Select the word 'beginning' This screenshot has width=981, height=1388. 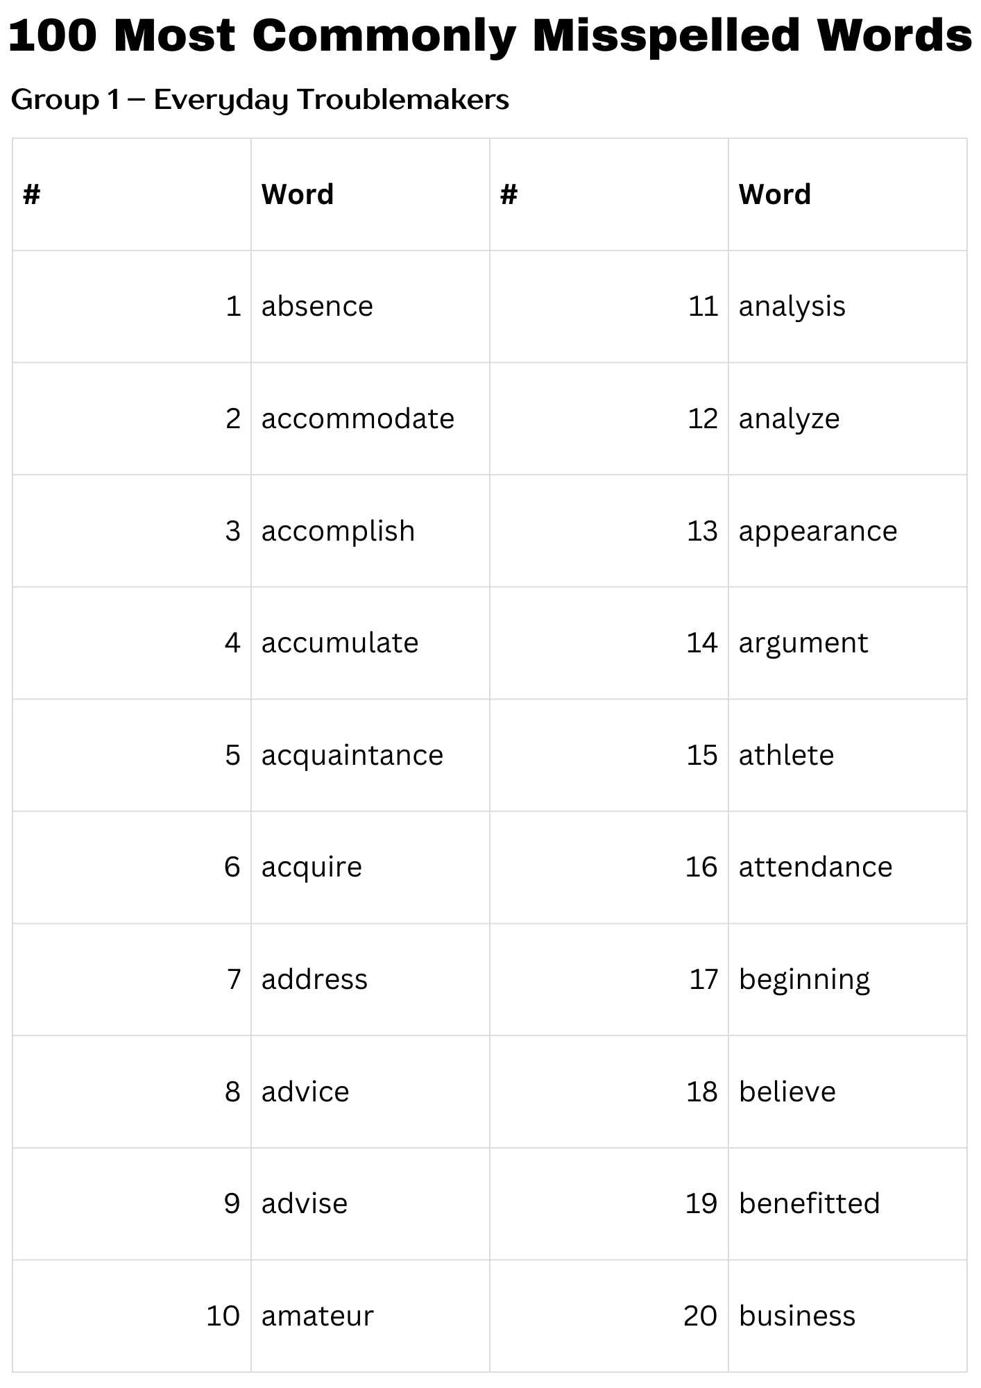coord(804,980)
